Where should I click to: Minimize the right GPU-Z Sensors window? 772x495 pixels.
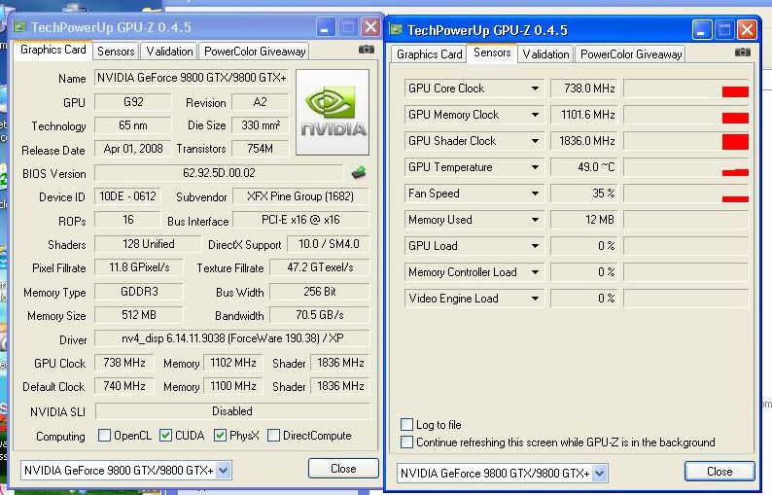coord(702,30)
